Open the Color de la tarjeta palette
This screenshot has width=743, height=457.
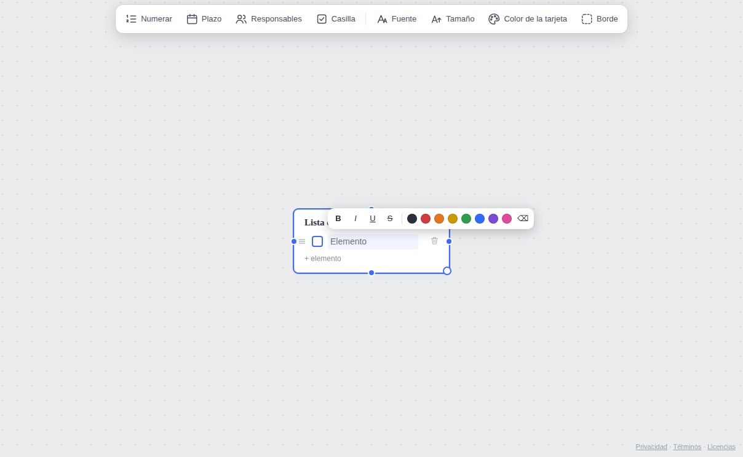coord(528,19)
